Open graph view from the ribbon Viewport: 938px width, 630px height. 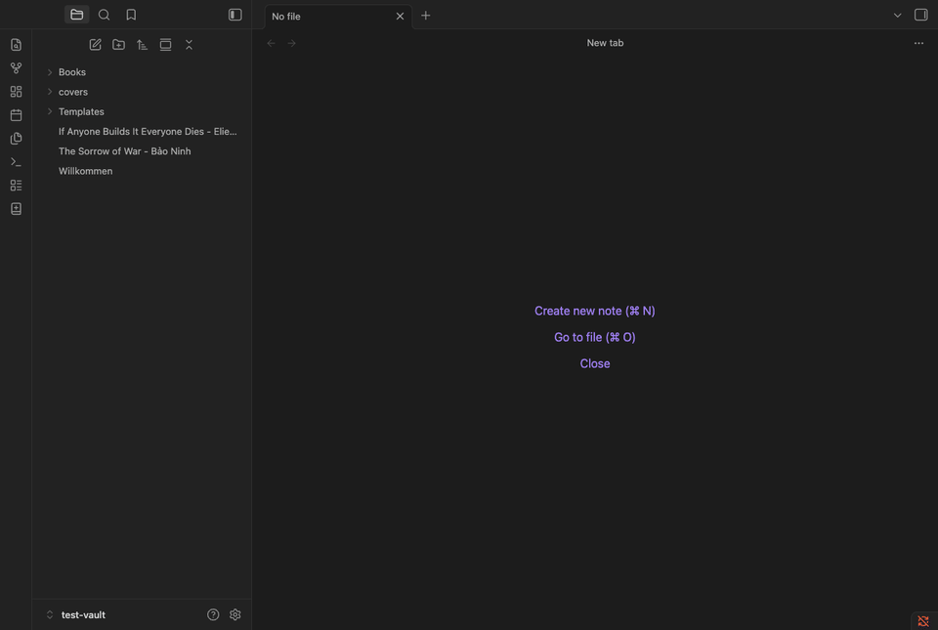coord(17,68)
